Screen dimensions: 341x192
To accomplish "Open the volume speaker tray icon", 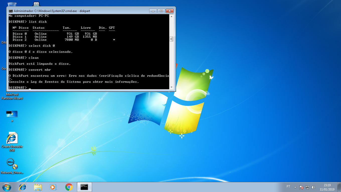I will (x=313, y=187).
